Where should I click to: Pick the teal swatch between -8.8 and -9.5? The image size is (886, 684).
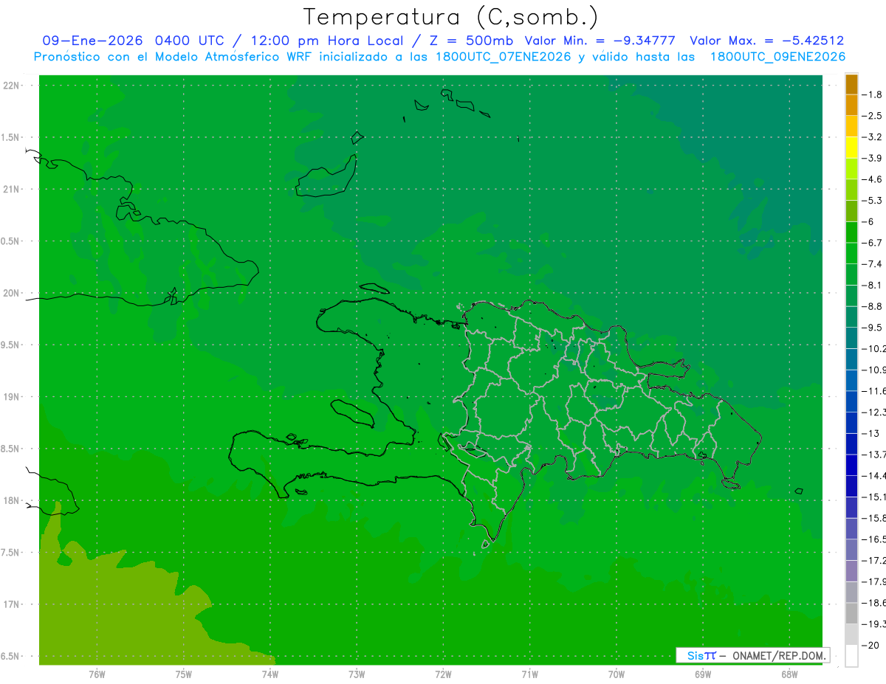(x=851, y=317)
